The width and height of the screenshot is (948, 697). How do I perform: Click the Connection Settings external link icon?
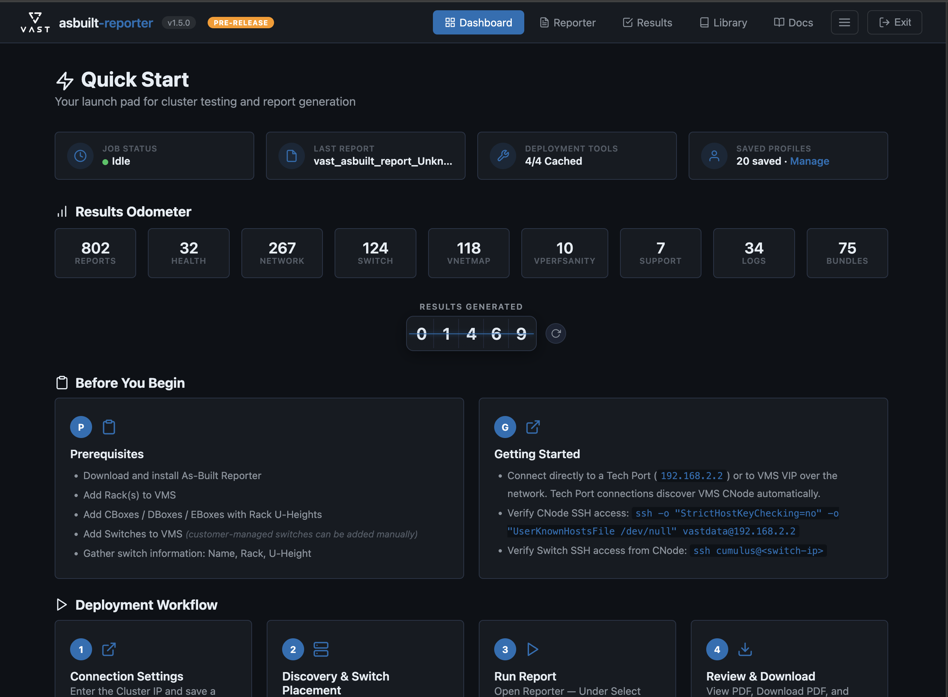[x=109, y=649]
